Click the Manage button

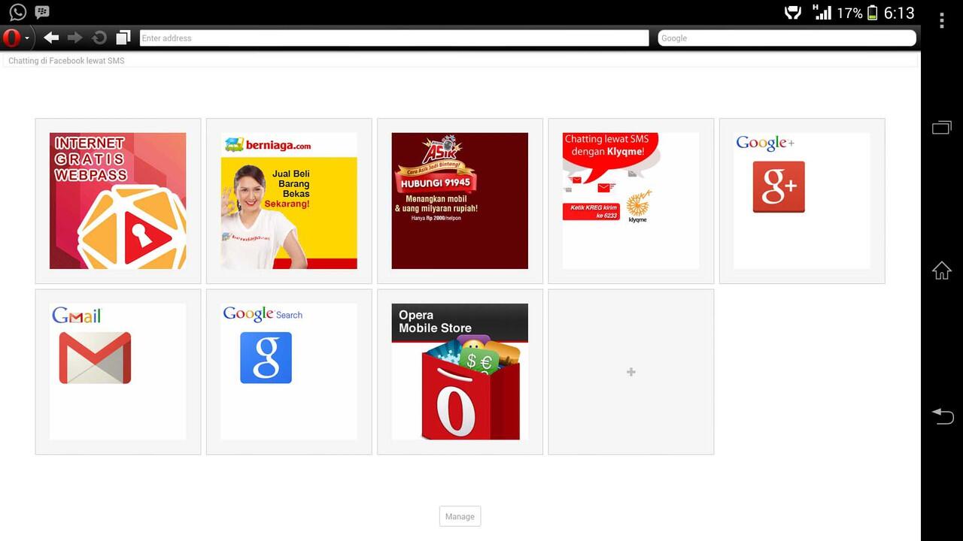[x=460, y=516]
